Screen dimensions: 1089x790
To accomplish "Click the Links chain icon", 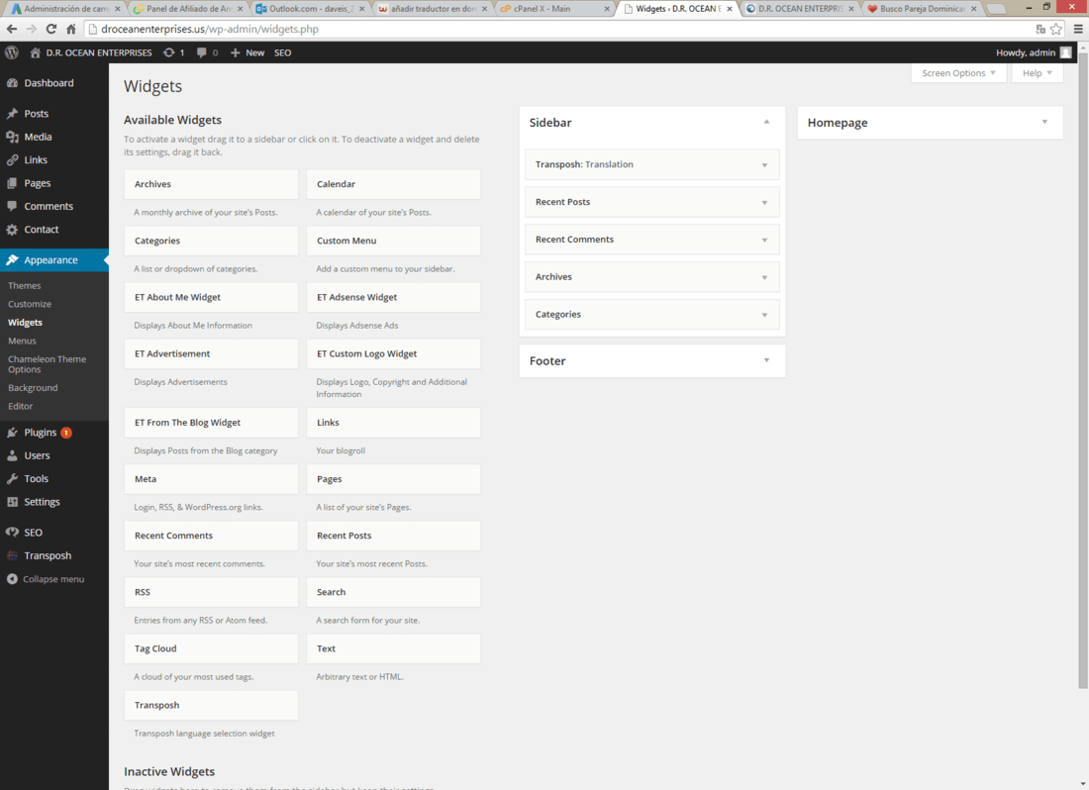I will point(12,160).
